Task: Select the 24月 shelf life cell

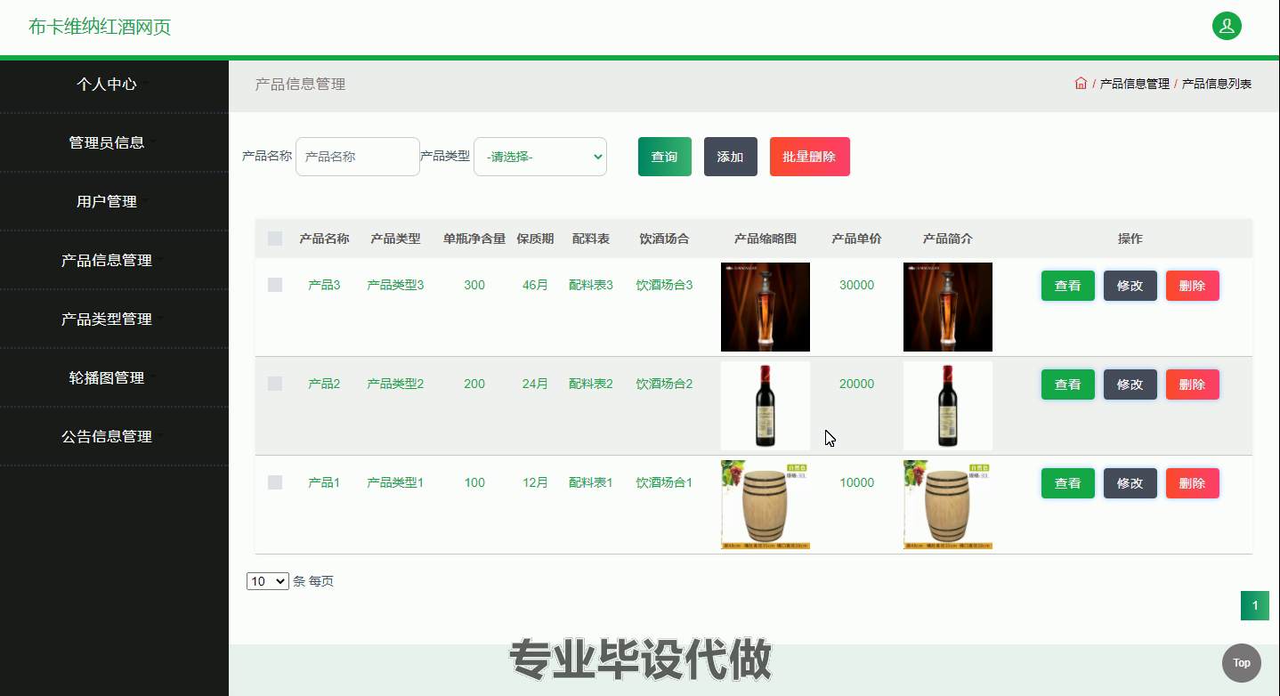Action: point(535,384)
